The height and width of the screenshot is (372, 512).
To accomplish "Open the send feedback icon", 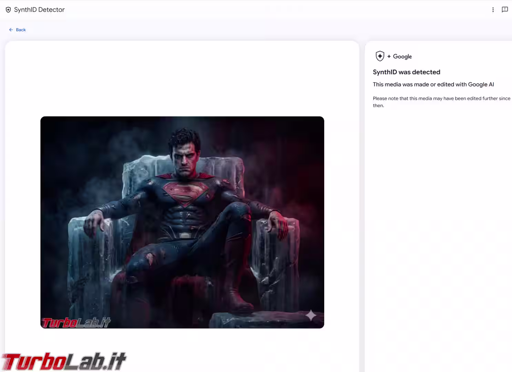I will [505, 10].
